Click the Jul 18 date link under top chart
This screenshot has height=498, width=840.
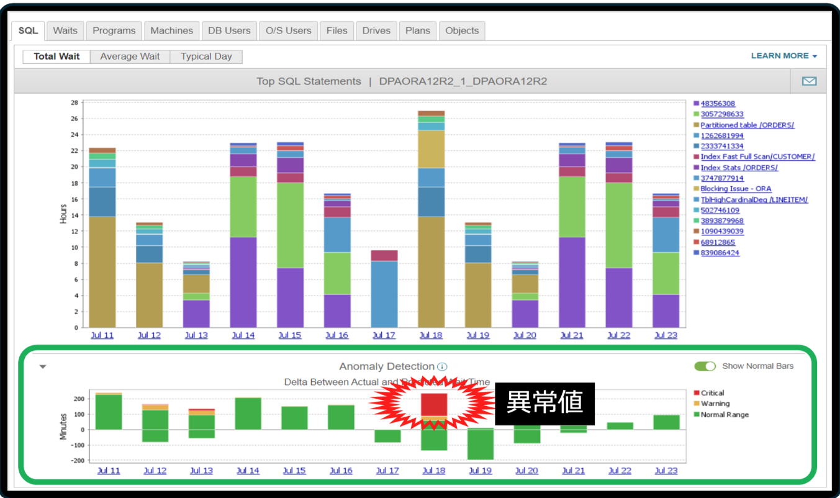(431, 335)
